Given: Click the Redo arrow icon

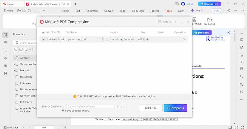Looking at the screenshot, I should [39, 11].
